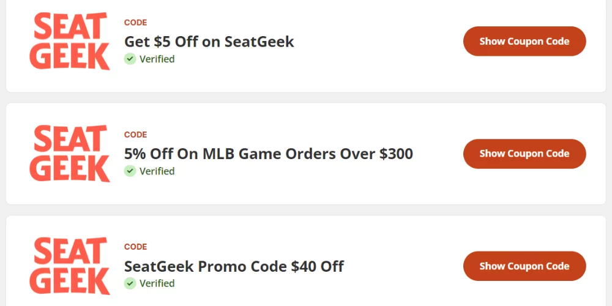Click the green verified checkmark under $5 Off coupon
The width and height of the screenshot is (612, 306).
[130, 59]
